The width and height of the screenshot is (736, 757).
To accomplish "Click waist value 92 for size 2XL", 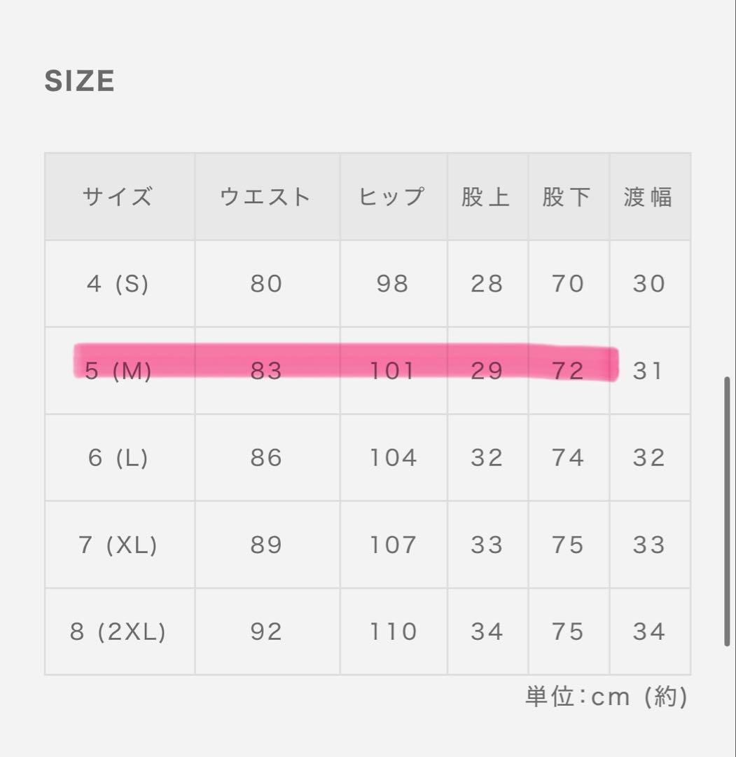I will pos(266,632).
